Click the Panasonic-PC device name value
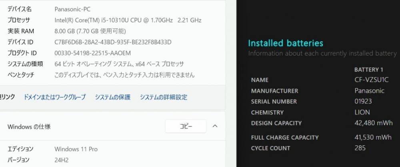Screen dimensions: 400x167 click(72, 10)
